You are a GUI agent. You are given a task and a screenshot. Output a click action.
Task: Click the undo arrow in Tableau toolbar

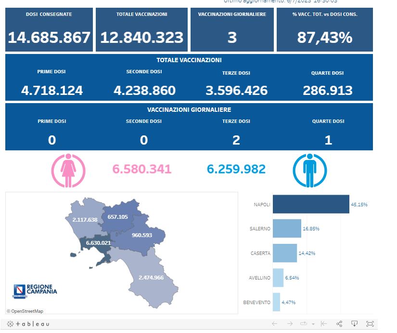(274, 324)
